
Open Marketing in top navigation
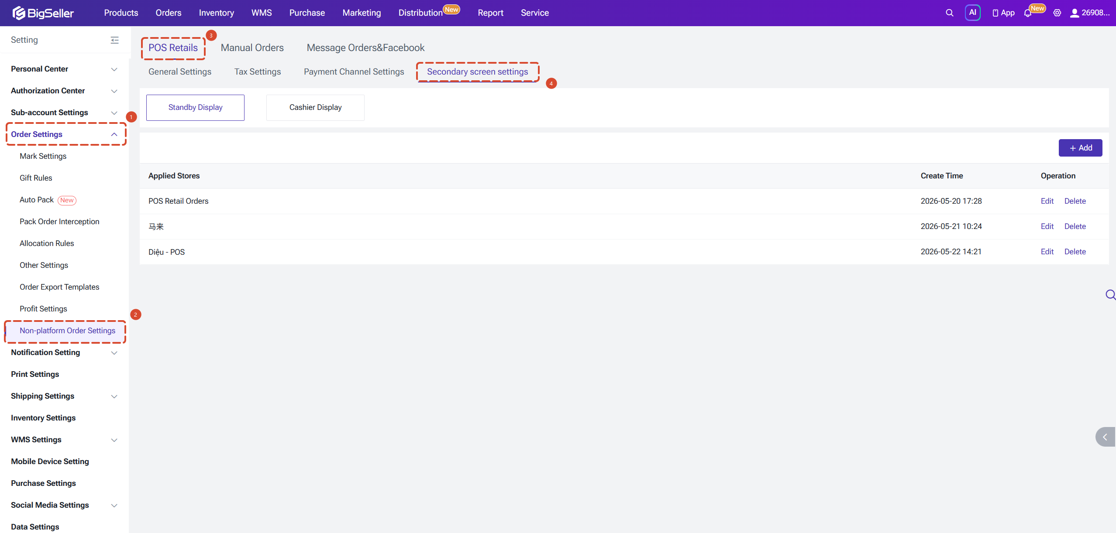362,13
